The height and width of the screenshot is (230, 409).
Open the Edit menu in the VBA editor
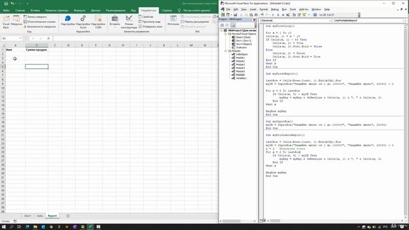236,10
